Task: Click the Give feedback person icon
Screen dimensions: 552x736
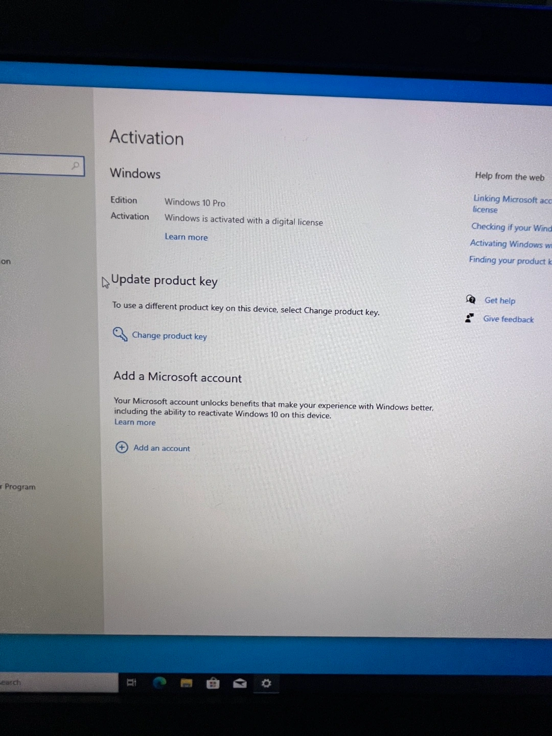Action: pyautogui.click(x=469, y=318)
